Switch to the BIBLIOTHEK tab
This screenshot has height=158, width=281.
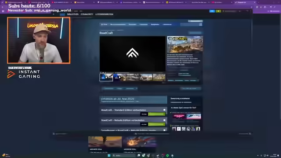point(73,14)
